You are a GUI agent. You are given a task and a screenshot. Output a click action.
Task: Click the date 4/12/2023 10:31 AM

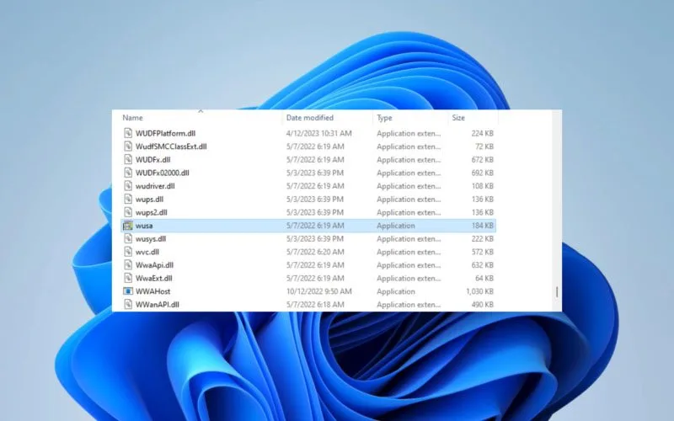319,133
